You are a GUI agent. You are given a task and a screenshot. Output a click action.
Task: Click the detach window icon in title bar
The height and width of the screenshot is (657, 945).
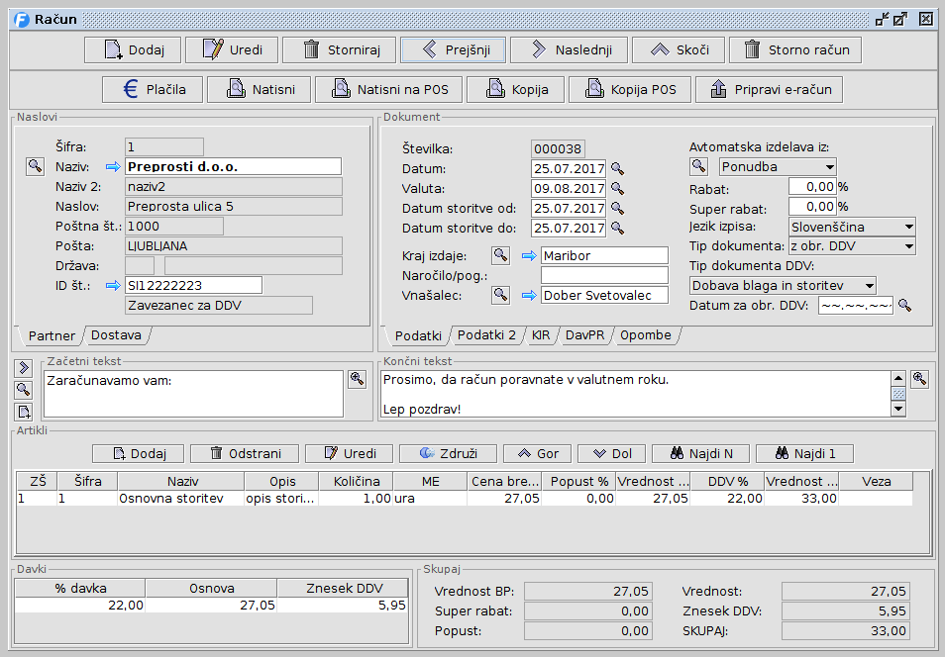(x=882, y=19)
